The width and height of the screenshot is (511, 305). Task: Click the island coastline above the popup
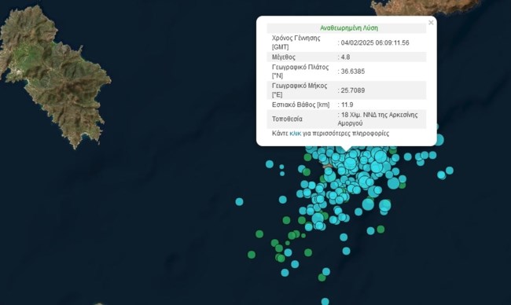[x=424, y=7]
